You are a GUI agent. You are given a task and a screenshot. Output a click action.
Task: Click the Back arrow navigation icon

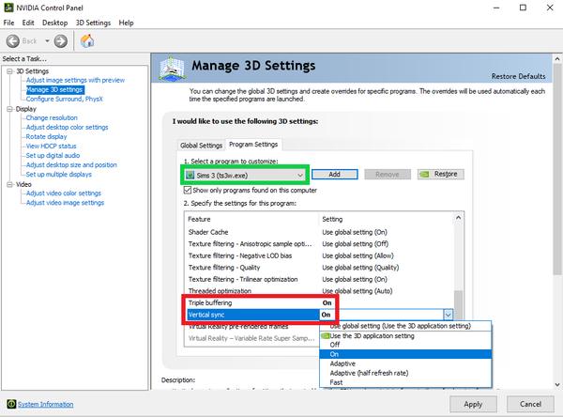15,40
